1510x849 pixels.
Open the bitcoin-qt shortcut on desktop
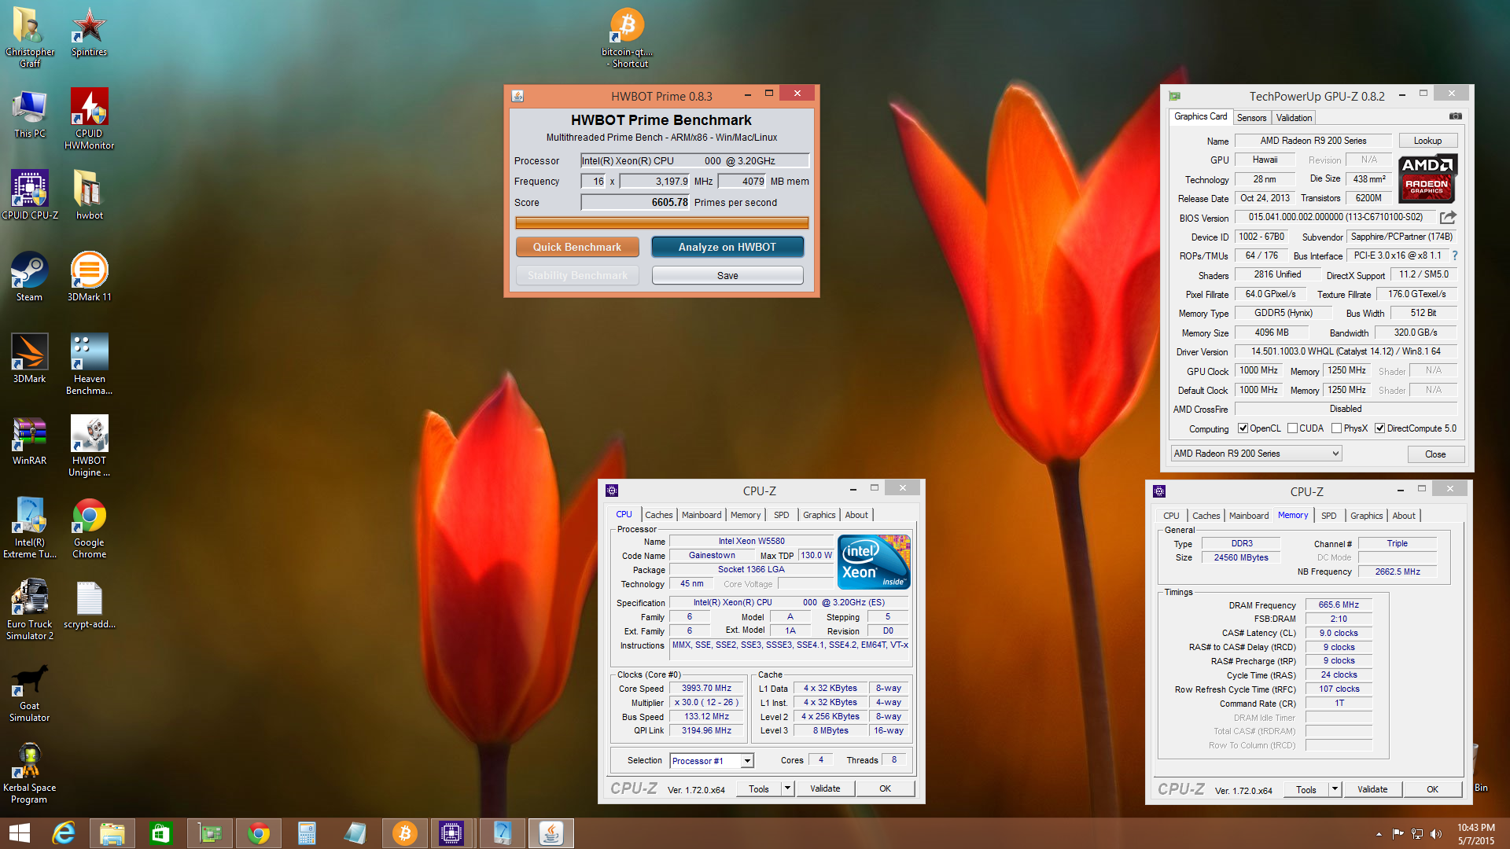point(628,38)
